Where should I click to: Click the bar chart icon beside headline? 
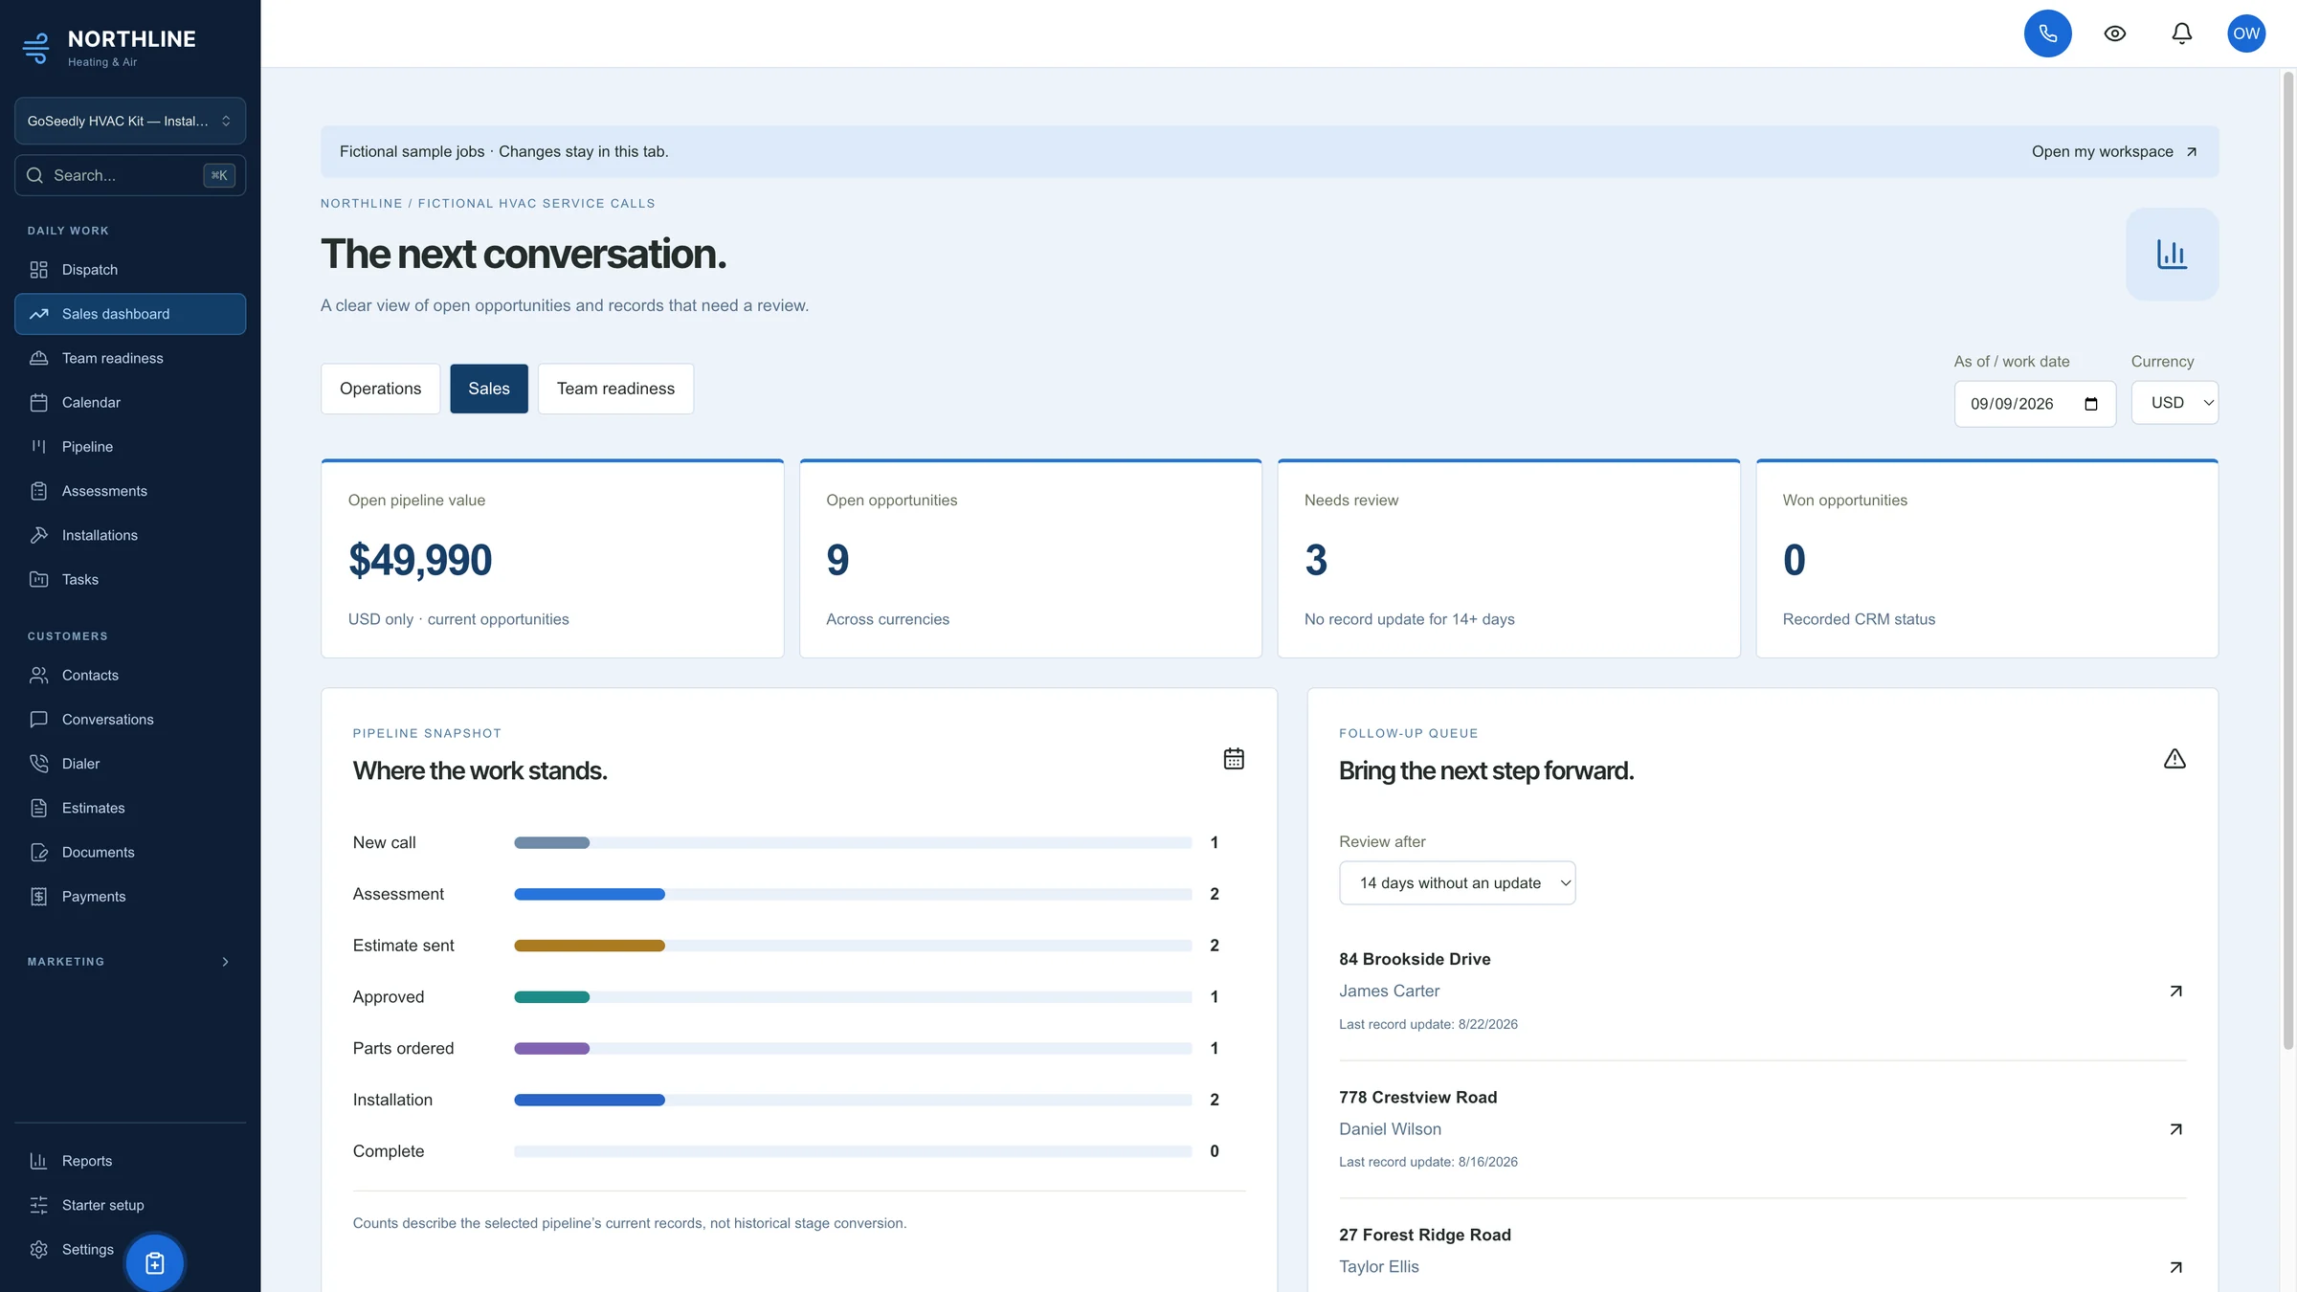pyautogui.click(x=2172, y=254)
